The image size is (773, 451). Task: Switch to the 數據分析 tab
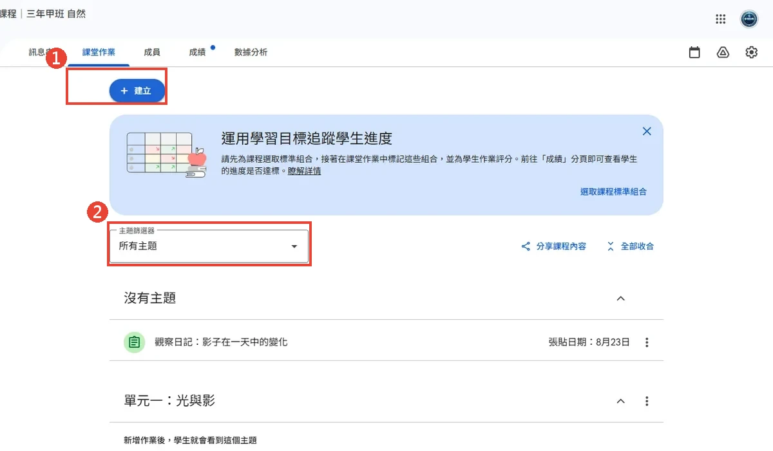click(251, 52)
